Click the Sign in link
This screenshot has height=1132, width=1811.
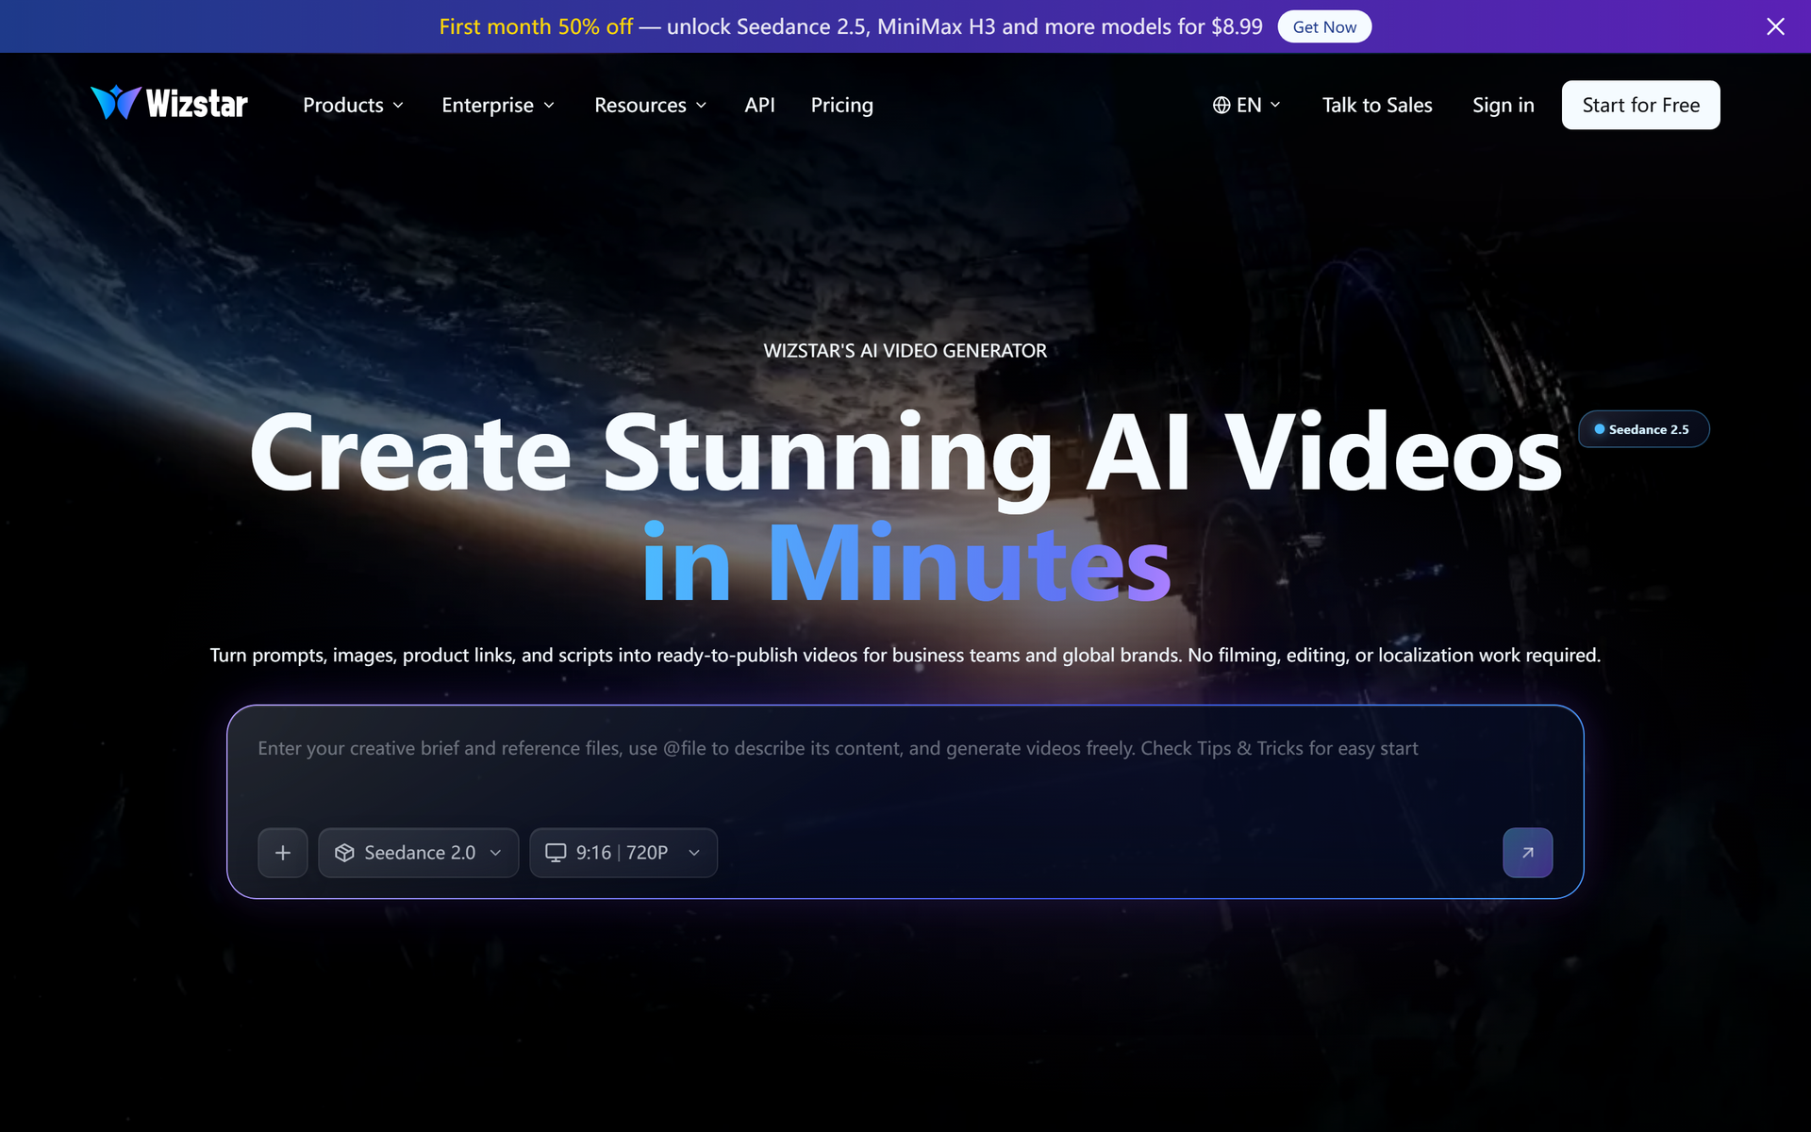click(1504, 105)
